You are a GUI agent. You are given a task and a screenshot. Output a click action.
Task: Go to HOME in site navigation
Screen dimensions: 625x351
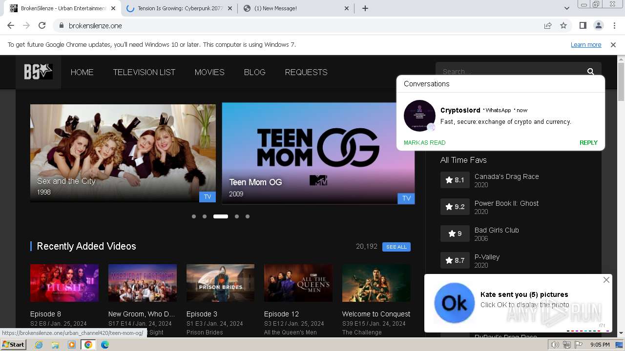pyautogui.click(x=82, y=72)
